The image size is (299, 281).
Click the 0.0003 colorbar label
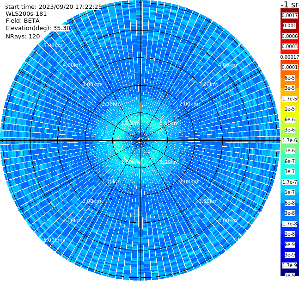tap(290, 46)
